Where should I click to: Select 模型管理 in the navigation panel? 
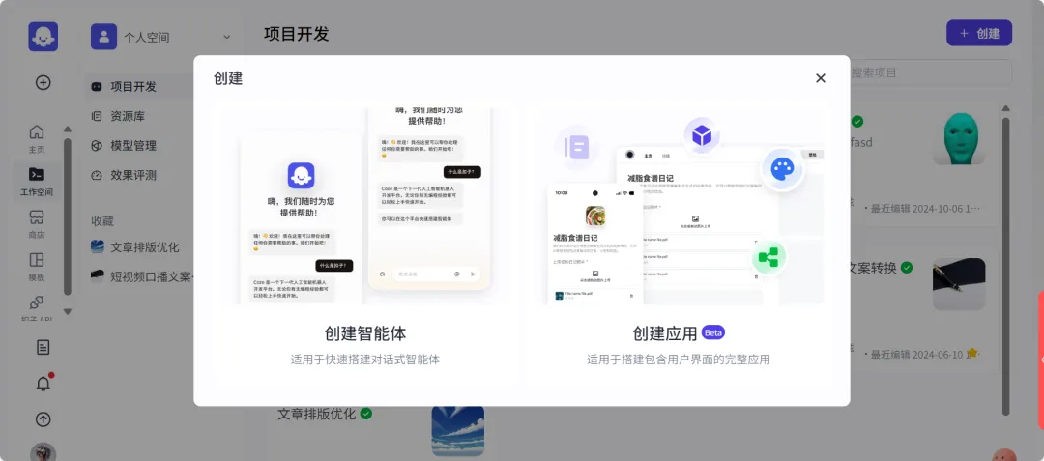tap(133, 146)
